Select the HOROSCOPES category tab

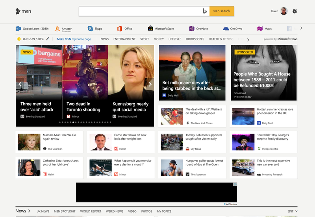(195, 39)
